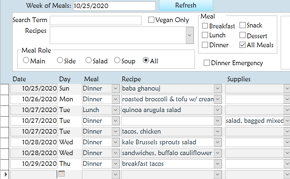290x179 pixels.
Task: Check the Dessert meal checkbox
Action: (x=243, y=36)
